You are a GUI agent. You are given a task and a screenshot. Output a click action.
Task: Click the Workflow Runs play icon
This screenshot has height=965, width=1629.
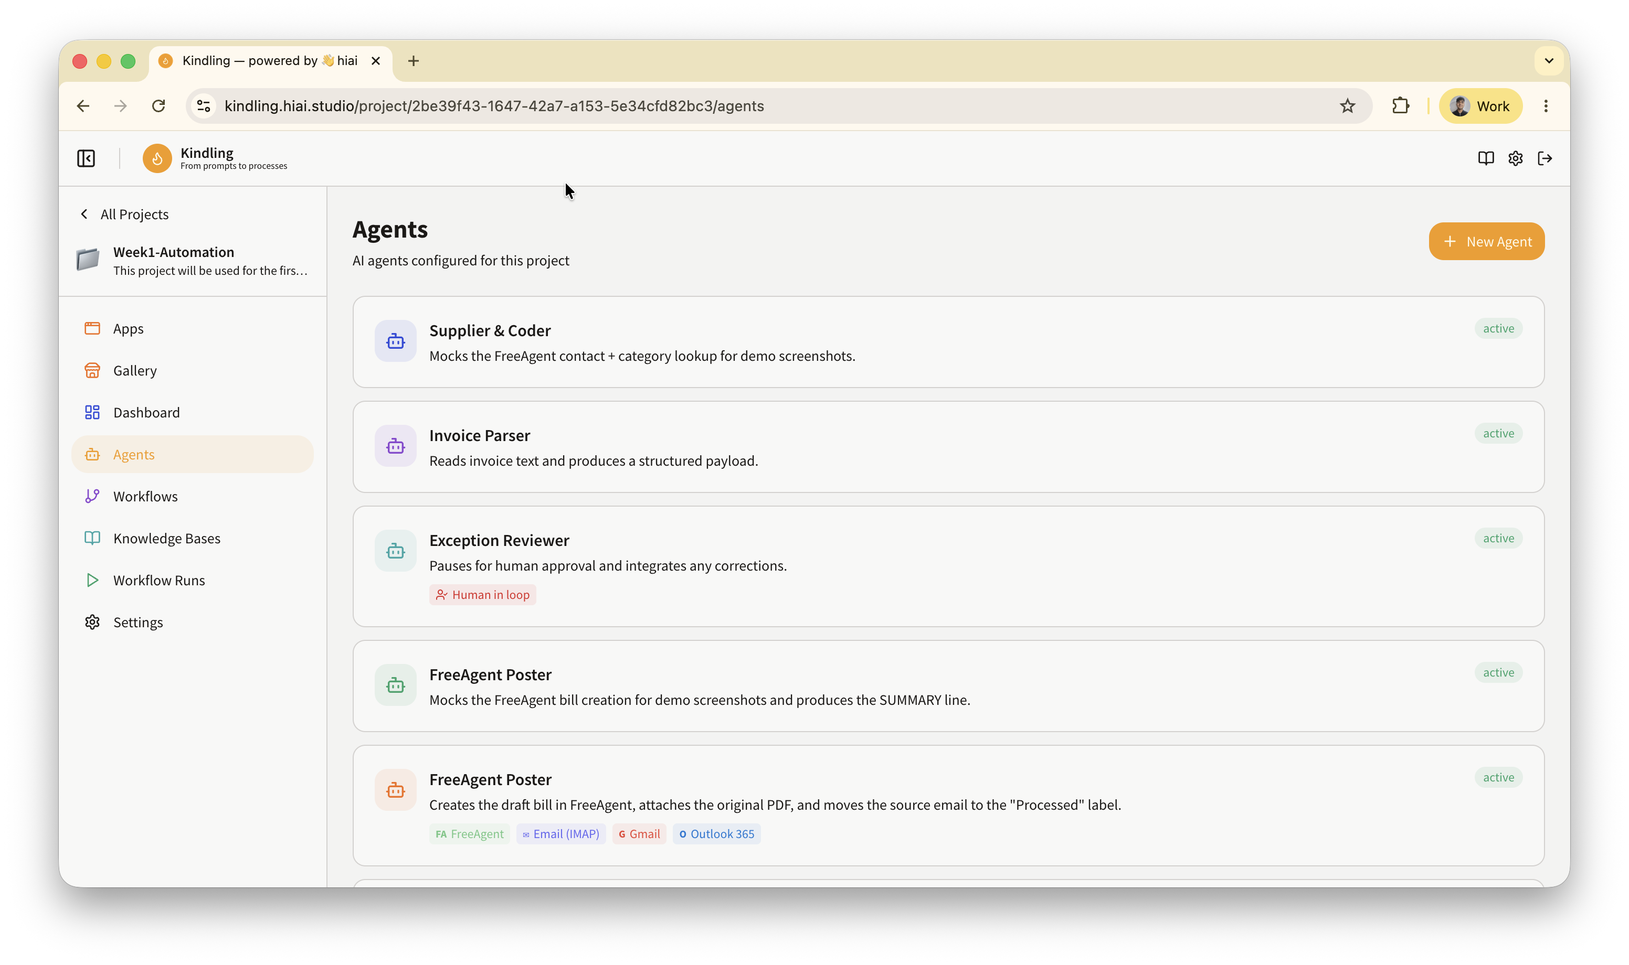pos(92,580)
